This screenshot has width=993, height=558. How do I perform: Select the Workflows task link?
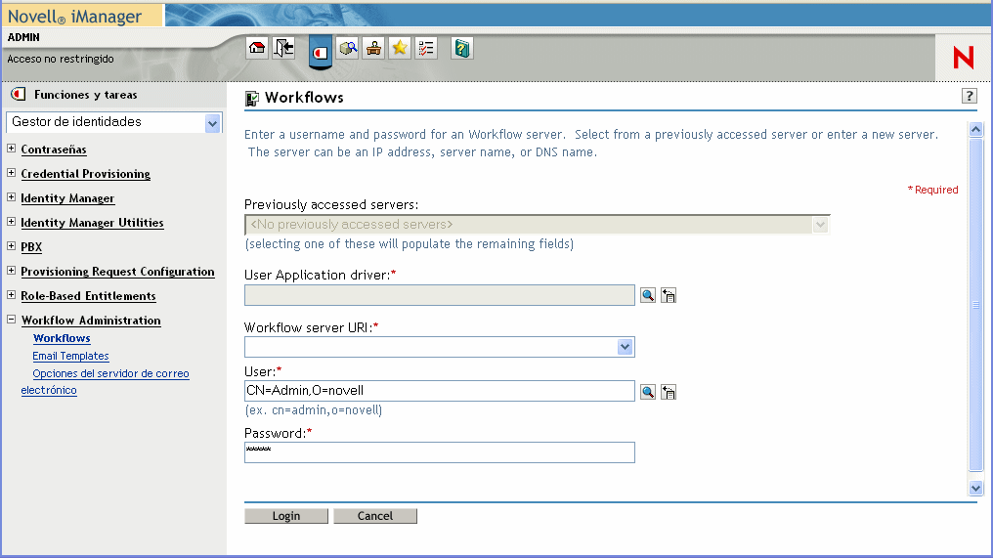[x=62, y=338]
